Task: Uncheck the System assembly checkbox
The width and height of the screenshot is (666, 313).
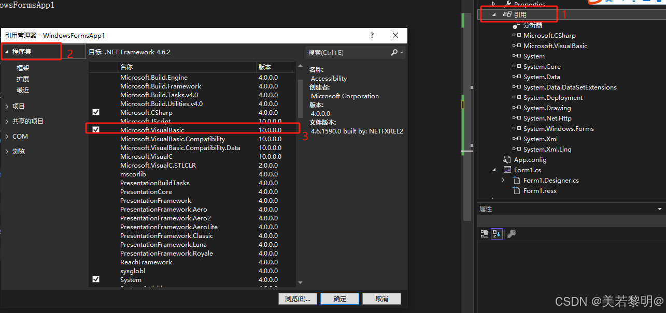Action: [x=96, y=279]
